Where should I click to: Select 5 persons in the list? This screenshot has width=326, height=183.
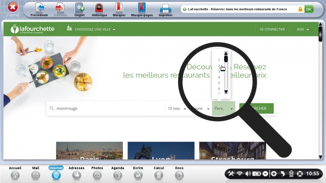pyautogui.click(x=219, y=83)
